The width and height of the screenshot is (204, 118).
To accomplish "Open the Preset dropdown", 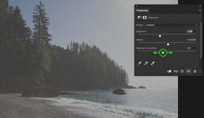I will pyautogui.click(x=171, y=25).
